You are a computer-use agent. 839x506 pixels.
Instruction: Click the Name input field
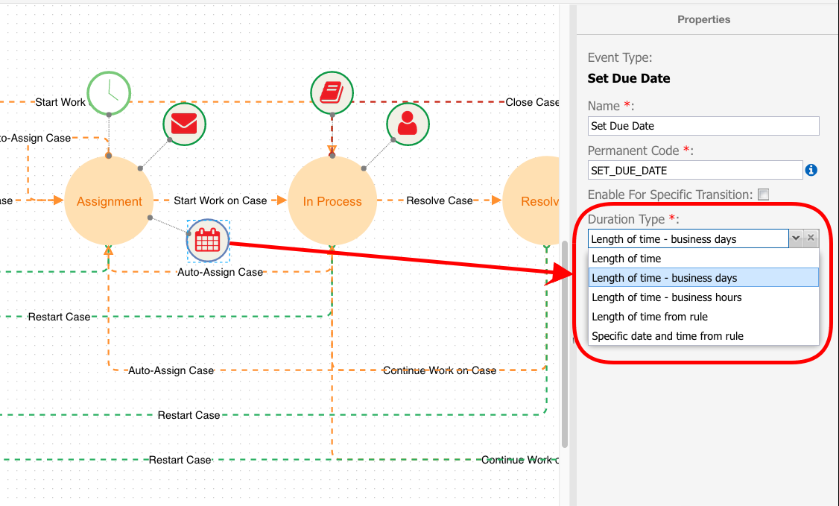click(703, 126)
